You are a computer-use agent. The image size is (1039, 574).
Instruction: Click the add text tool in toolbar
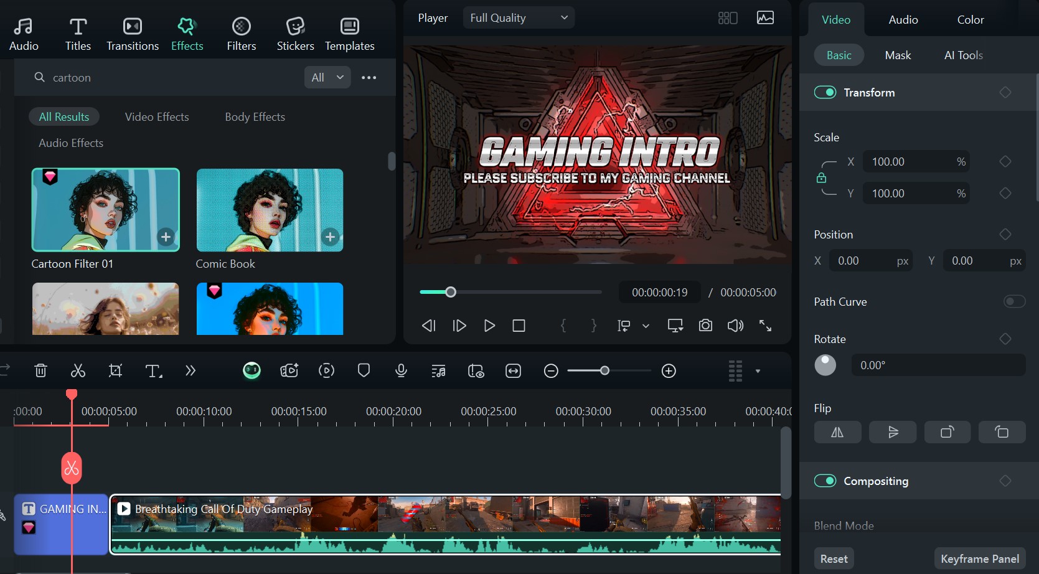click(153, 371)
